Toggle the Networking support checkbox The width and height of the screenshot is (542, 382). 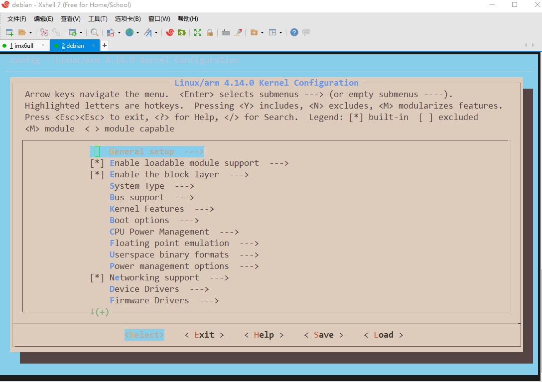97,278
